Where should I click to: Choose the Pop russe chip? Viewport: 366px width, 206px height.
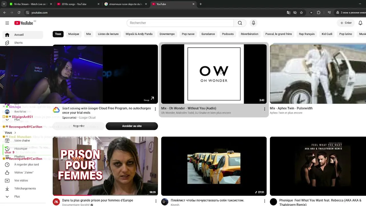coord(188,34)
